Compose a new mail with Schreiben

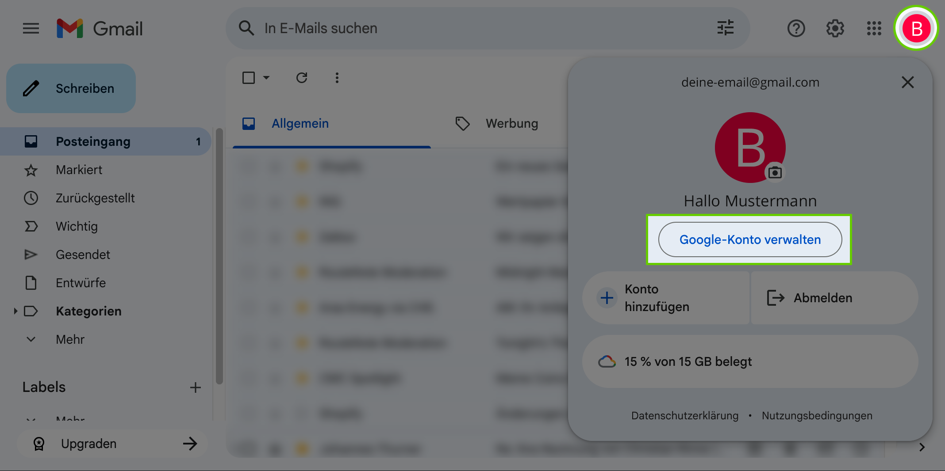tap(71, 88)
